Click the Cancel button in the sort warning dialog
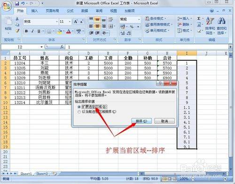The image size is (235, 184). click(x=164, y=121)
